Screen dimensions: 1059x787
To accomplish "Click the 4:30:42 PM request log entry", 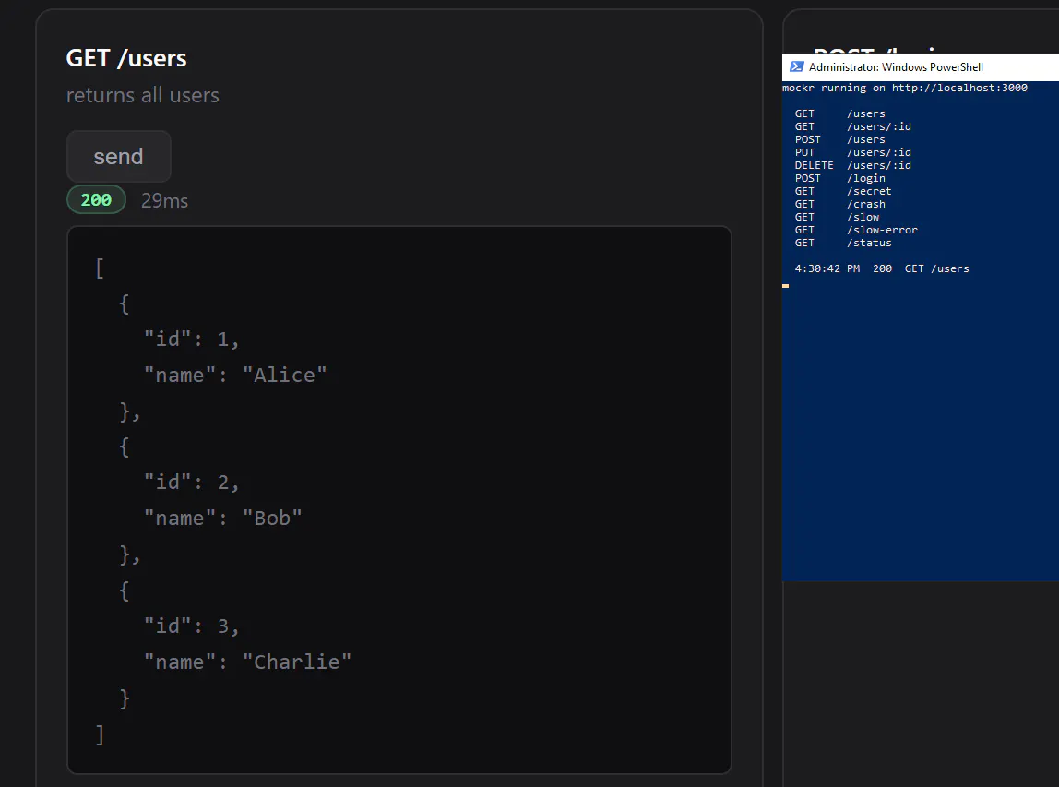I will tap(882, 268).
